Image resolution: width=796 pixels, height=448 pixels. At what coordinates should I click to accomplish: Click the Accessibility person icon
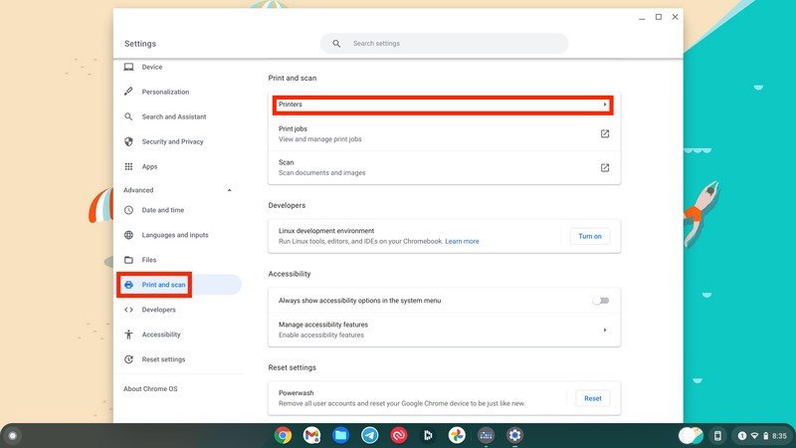coord(129,335)
